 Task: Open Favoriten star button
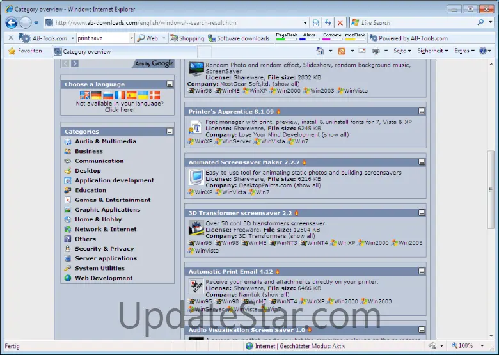[x=25, y=51]
